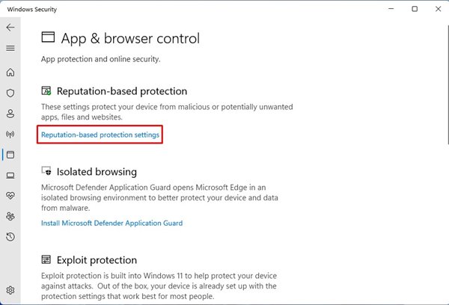Go to the Home section icon
The width and height of the screenshot is (449, 305).
click(10, 73)
